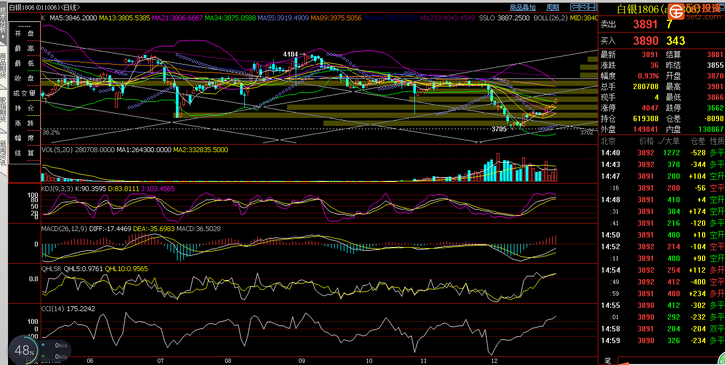Click the 卖出 price 3891

coord(645,25)
